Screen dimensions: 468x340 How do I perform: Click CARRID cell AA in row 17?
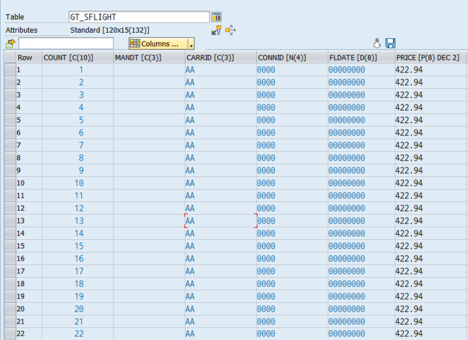[221, 271]
